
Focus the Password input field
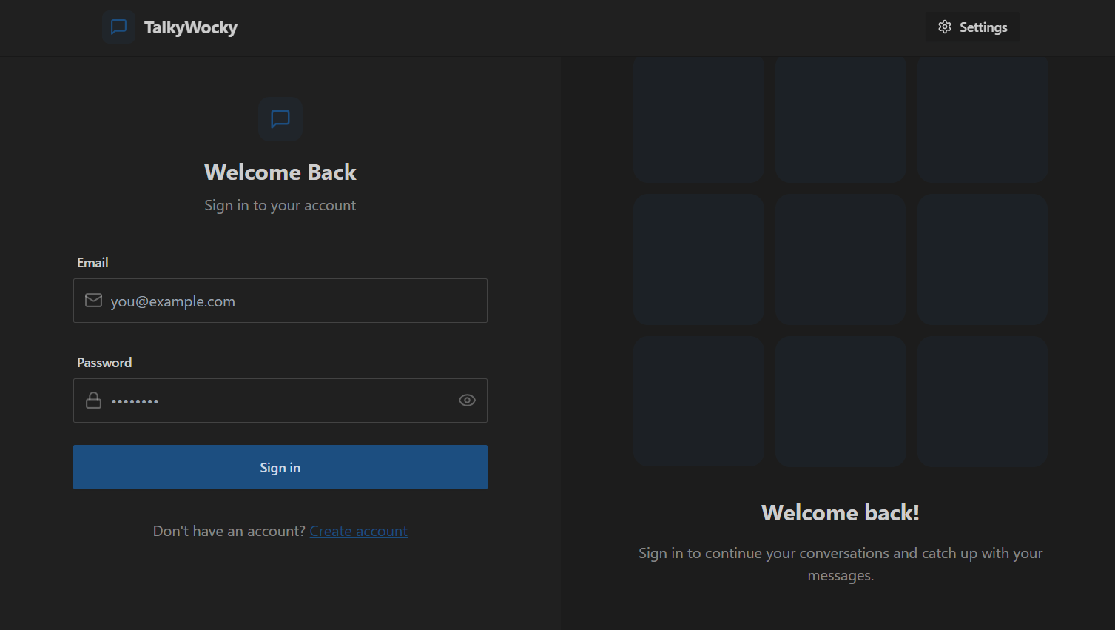280,401
